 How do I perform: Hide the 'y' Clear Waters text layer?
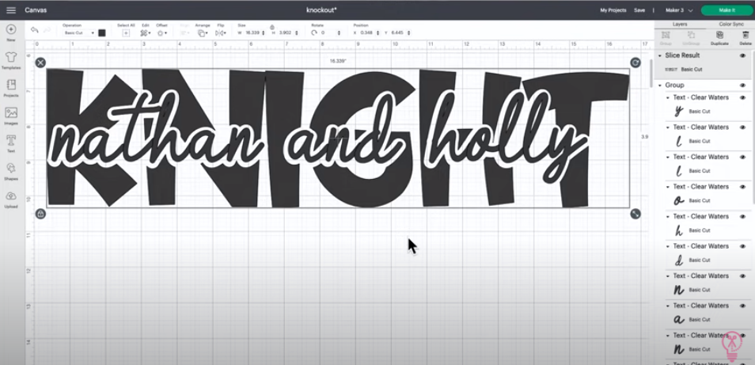742,97
